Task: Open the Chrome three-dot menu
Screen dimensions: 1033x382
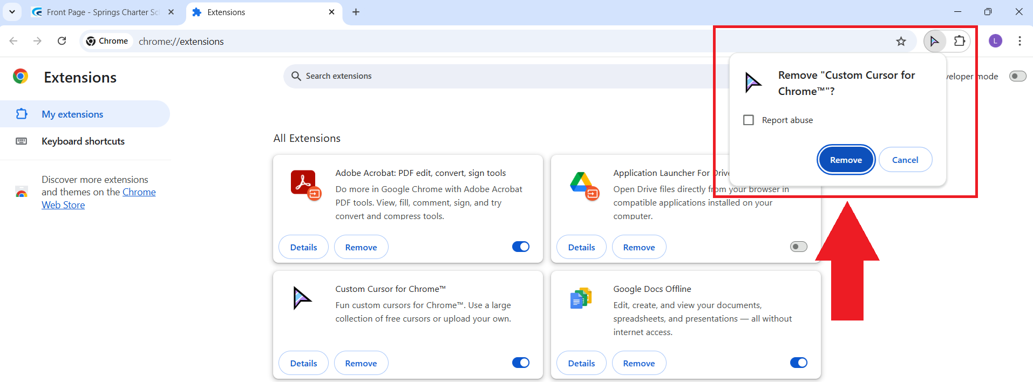Action: coord(1020,41)
